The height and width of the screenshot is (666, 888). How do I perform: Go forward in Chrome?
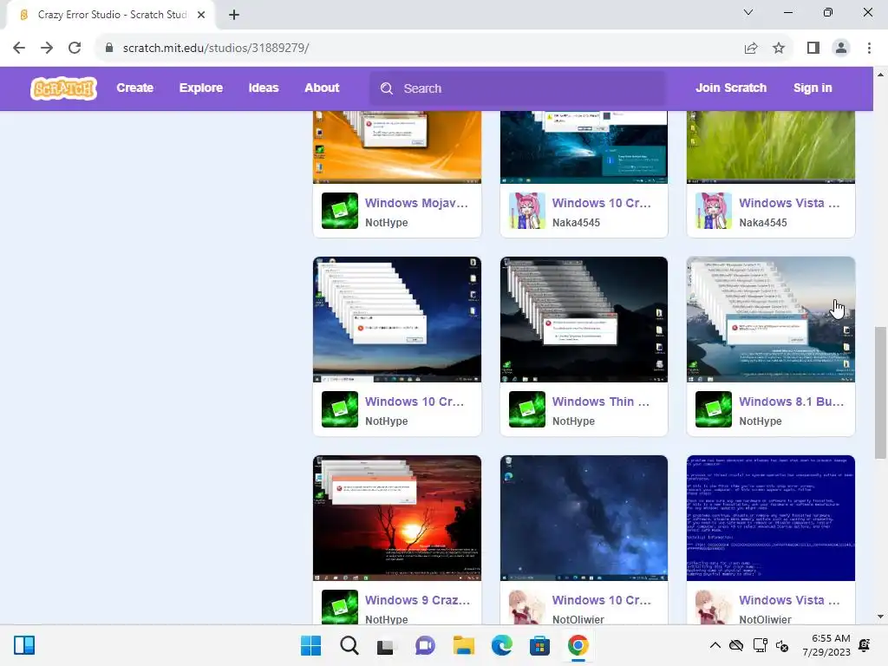[47, 48]
